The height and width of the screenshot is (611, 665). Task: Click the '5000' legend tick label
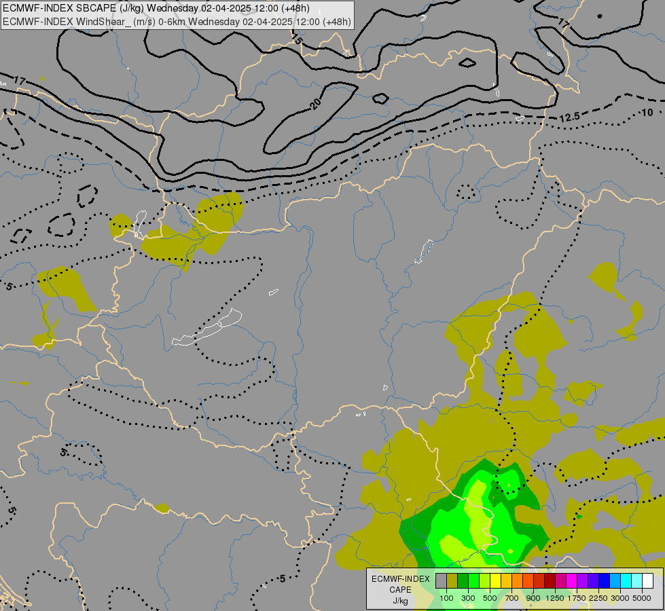[642, 598]
